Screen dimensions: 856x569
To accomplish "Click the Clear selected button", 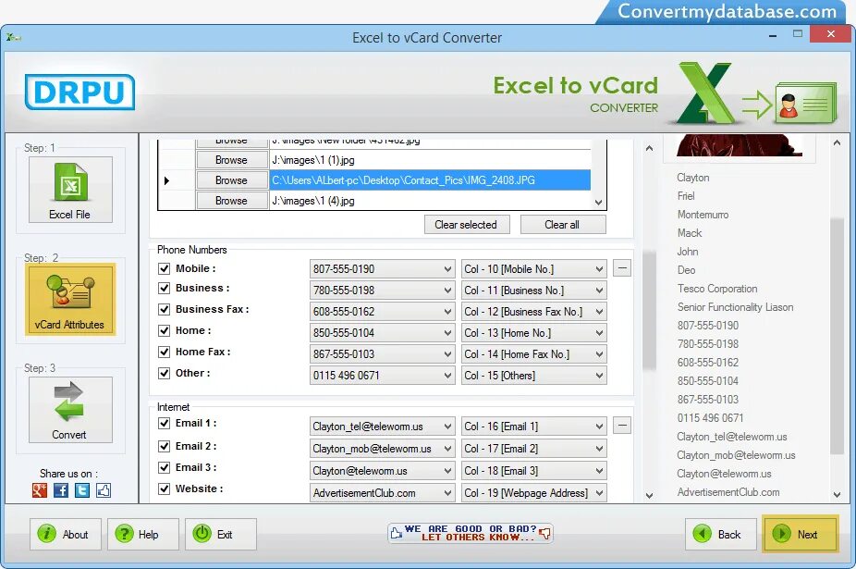I will coord(467,225).
